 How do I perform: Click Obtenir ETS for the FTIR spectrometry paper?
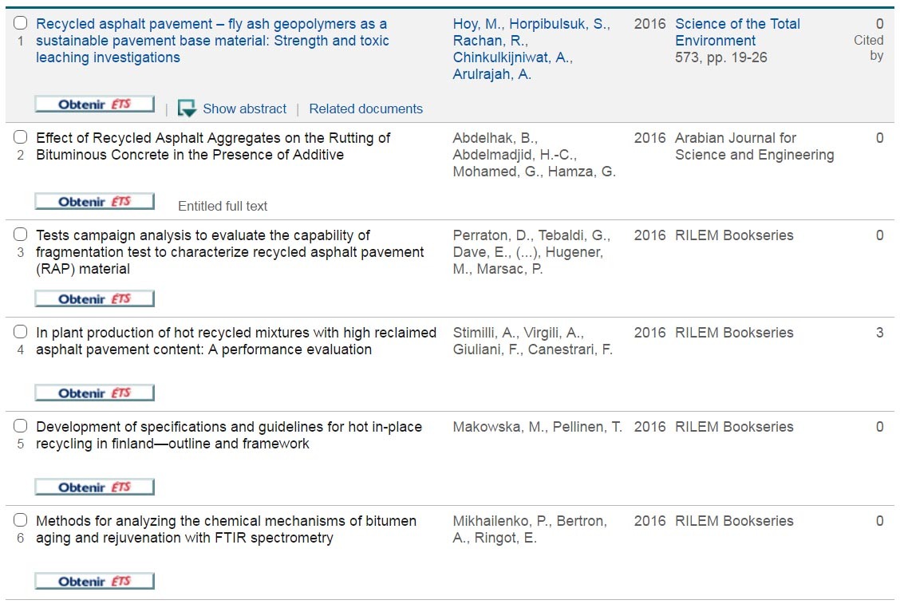[x=94, y=582]
